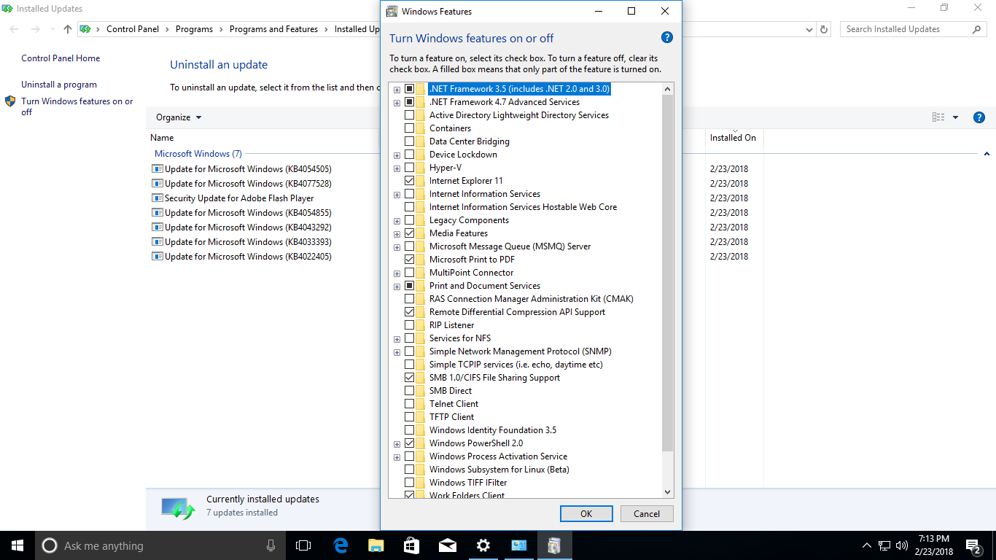This screenshot has width=996, height=560.
Task: Open Microsoft Store from the taskbar
Action: (412, 545)
